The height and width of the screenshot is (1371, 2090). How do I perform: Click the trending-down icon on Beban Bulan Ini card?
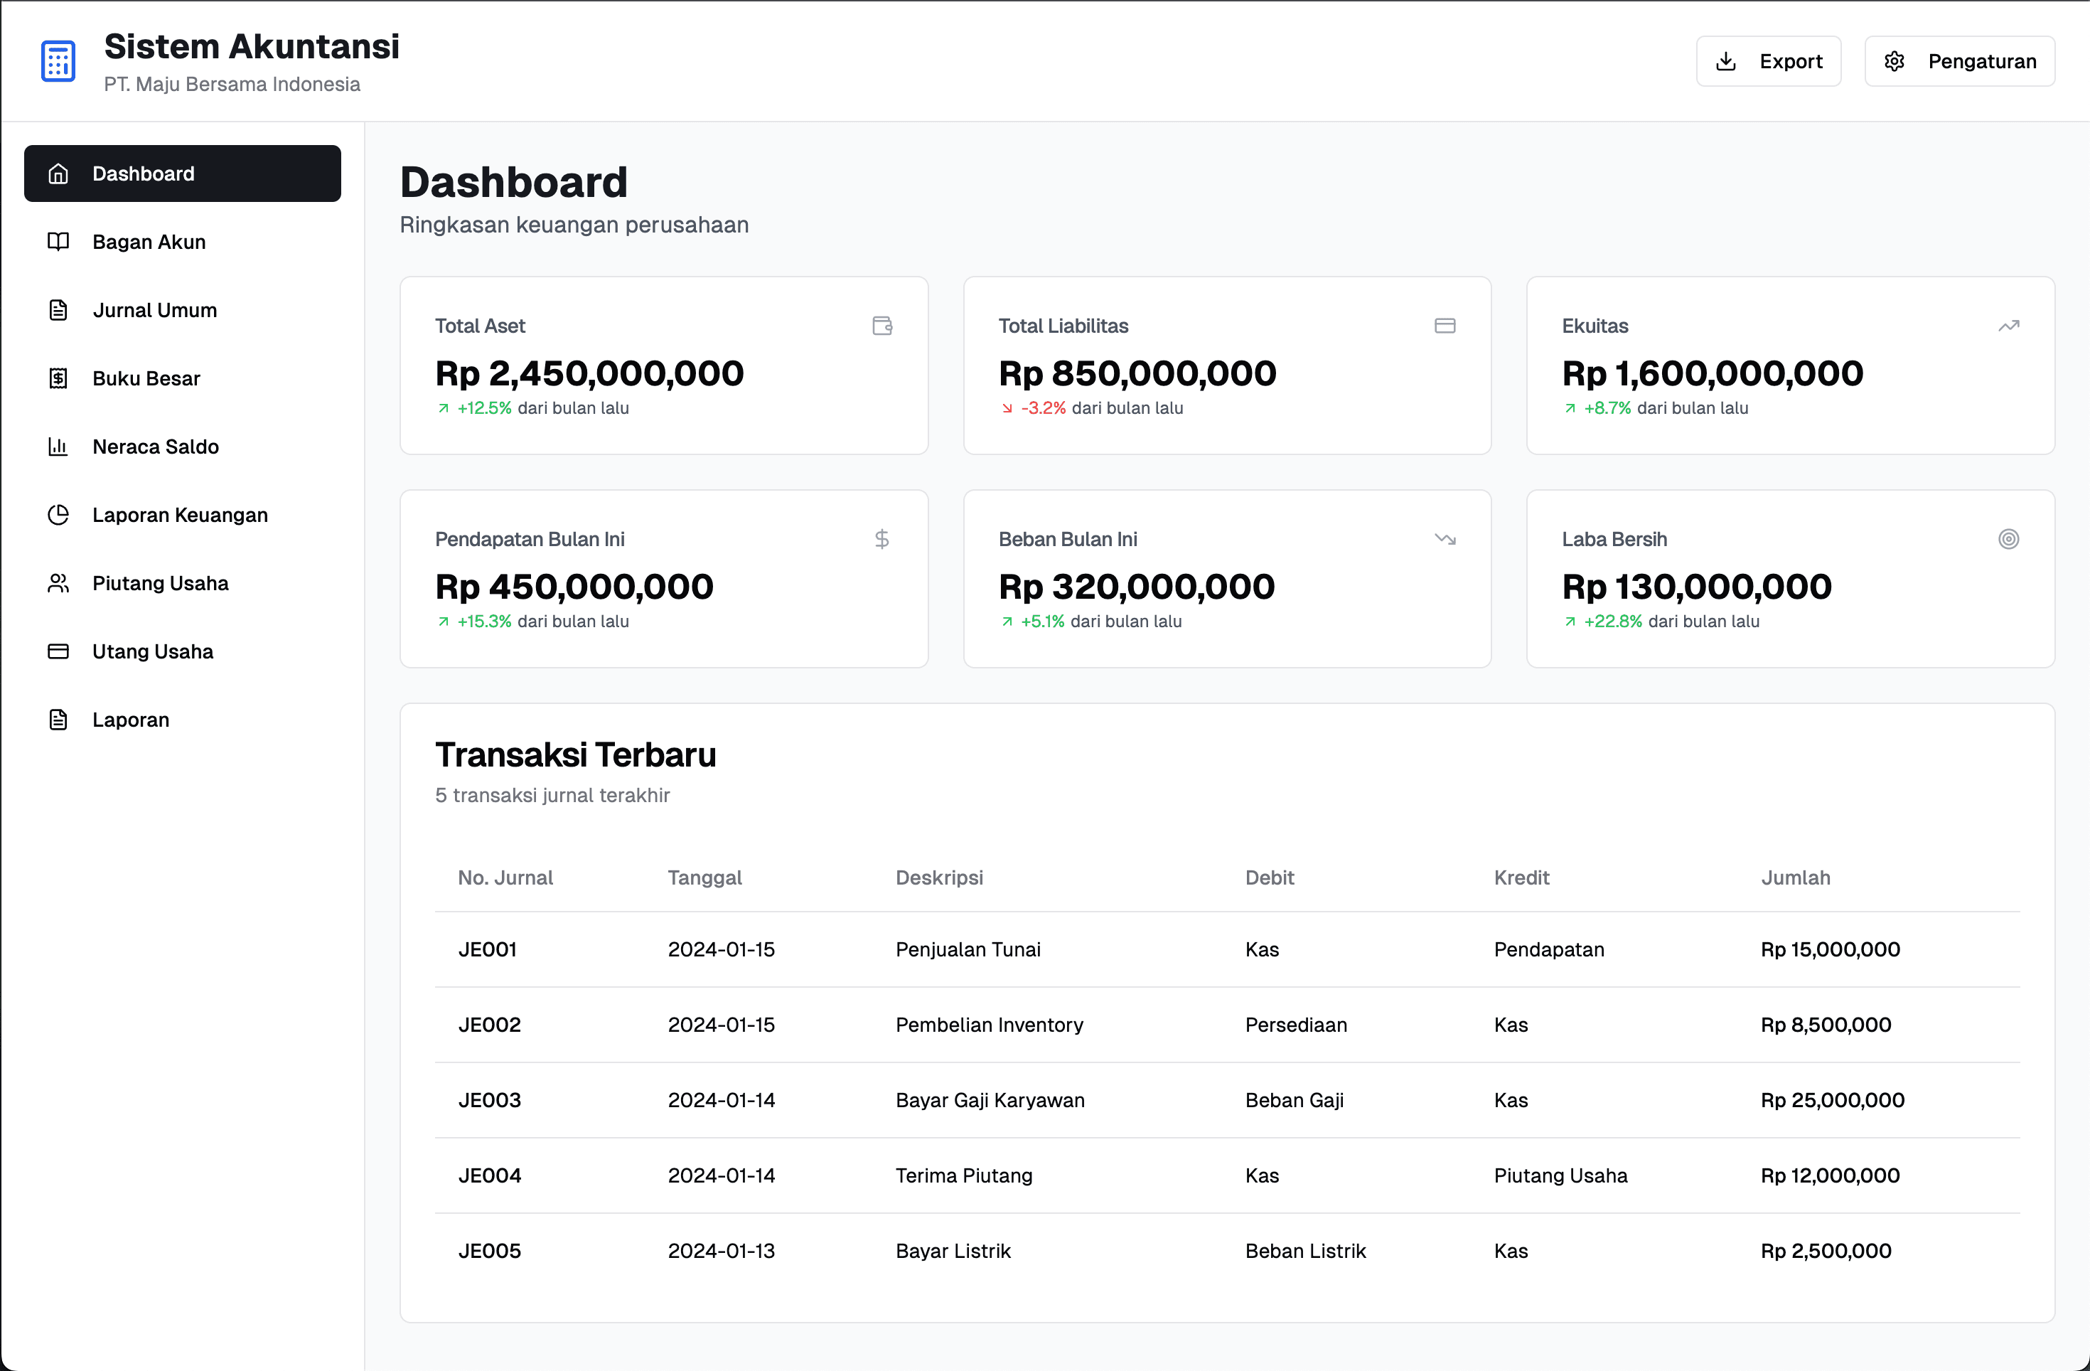coord(1445,539)
